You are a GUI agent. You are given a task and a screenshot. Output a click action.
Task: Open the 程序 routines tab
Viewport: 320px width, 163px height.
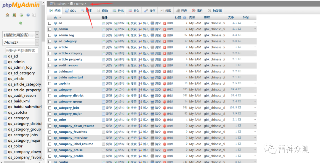tap(182, 11)
